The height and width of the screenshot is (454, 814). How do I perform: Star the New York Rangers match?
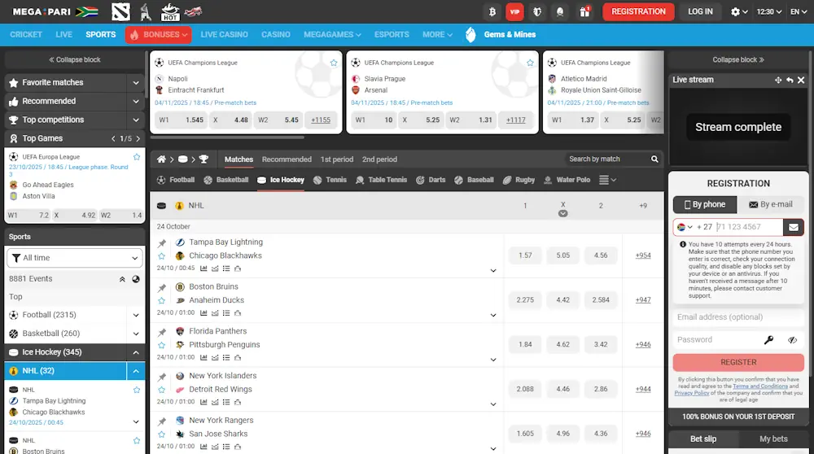(162, 434)
